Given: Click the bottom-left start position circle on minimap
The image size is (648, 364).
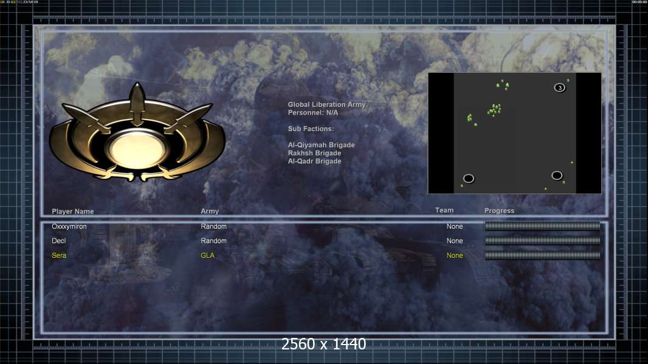Looking at the screenshot, I should coord(468,178).
